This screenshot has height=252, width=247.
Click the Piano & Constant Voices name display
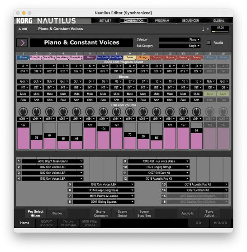click(x=81, y=42)
